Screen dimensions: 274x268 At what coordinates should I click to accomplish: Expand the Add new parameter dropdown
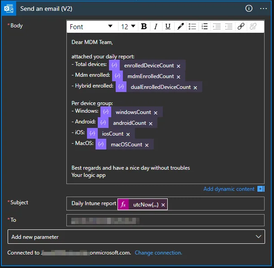[x=136, y=237]
